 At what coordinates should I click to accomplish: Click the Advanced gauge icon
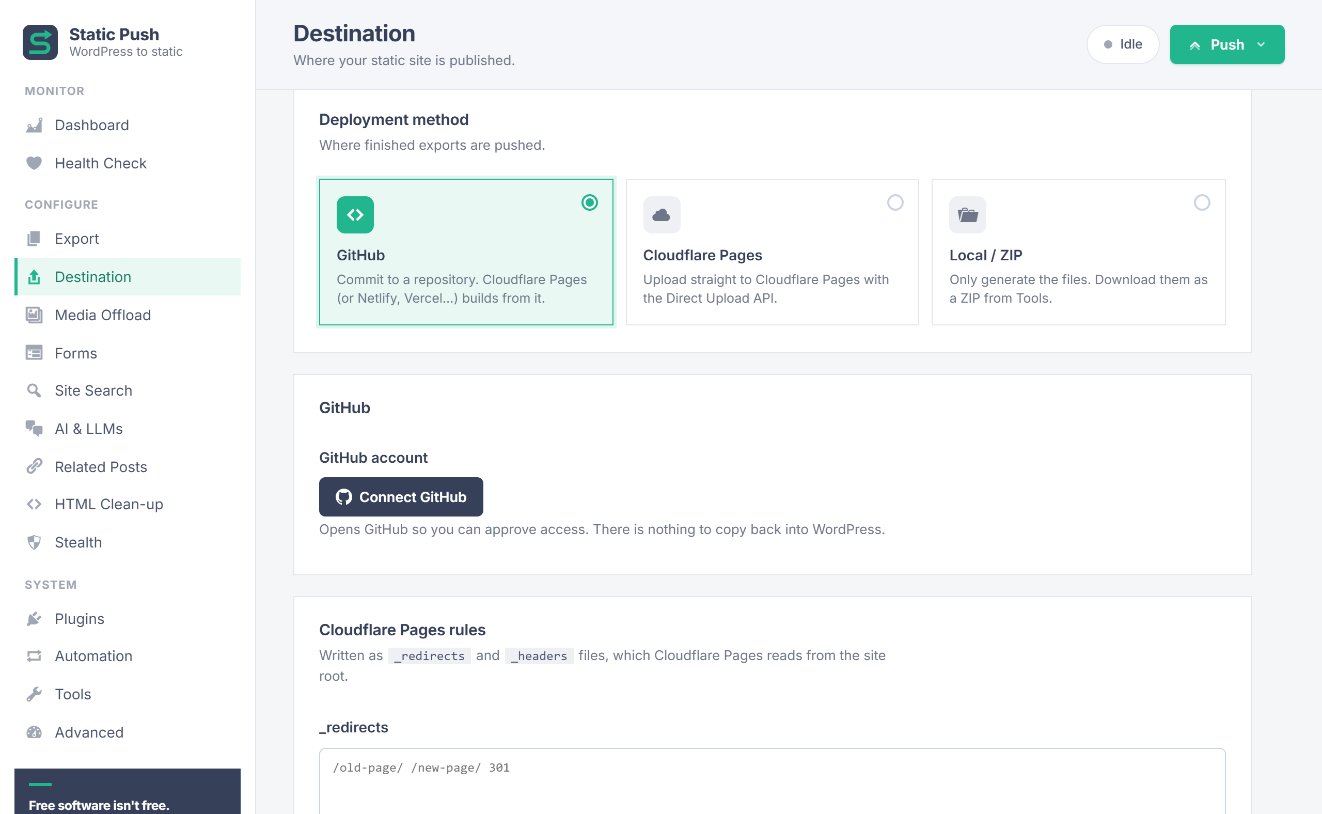(x=34, y=732)
